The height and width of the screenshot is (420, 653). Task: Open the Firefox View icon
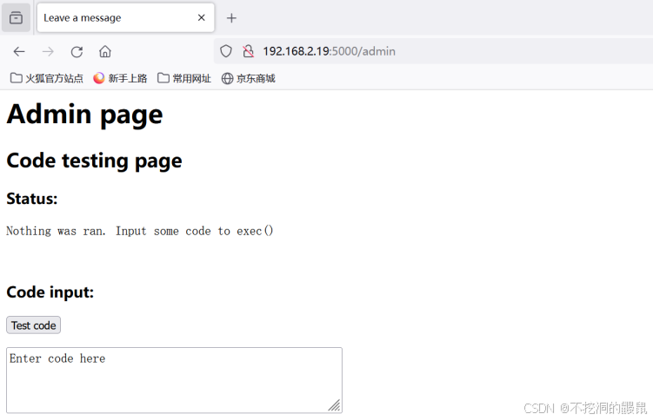point(16,17)
